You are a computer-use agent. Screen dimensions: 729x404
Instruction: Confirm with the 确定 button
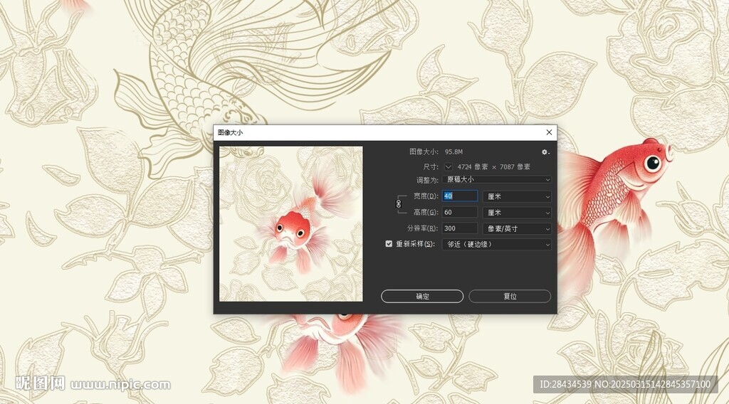pos(422,297)
